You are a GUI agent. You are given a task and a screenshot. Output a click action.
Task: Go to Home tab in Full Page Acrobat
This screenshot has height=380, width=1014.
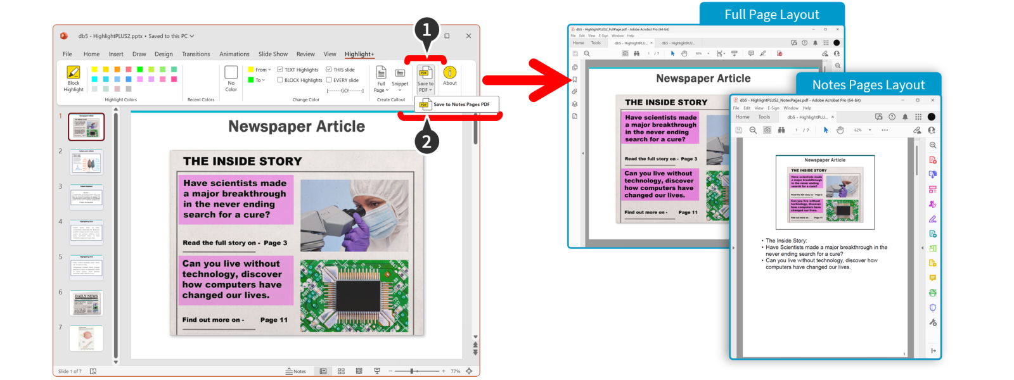coord(579,43)
